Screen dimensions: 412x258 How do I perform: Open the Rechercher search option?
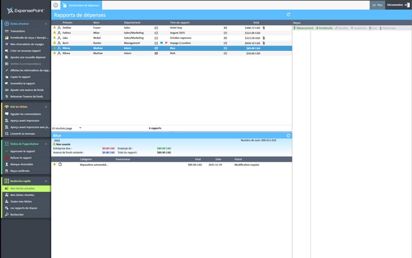tap(17, 214)
